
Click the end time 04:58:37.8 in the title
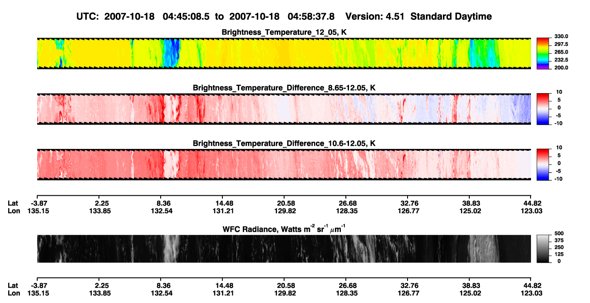coord(311,16)
